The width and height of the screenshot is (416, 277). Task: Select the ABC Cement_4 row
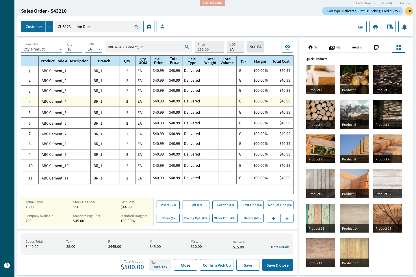[157, 101]
